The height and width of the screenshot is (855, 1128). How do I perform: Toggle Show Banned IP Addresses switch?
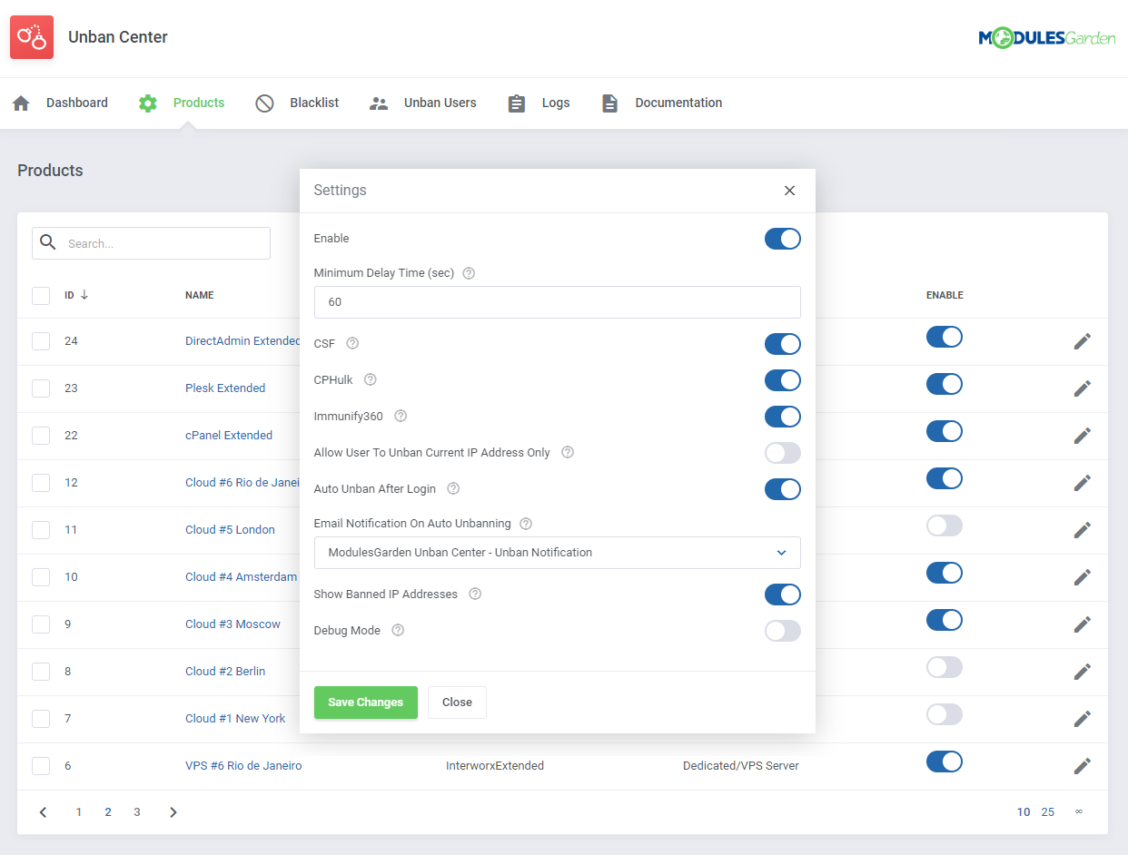[783, 595]
